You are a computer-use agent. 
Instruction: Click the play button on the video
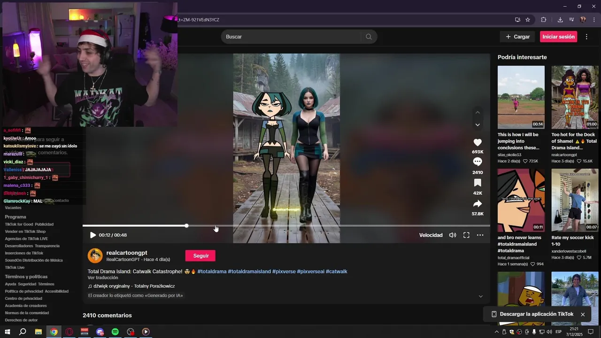(x=93, y=235)
